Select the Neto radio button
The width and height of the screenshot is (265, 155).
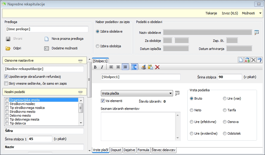(x=192, y=110)
